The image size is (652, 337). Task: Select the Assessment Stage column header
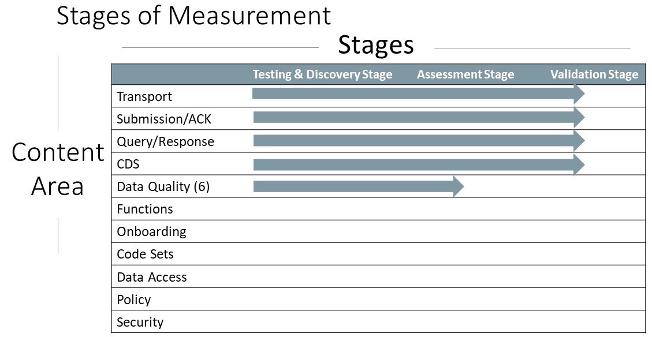tap(465, 75)
